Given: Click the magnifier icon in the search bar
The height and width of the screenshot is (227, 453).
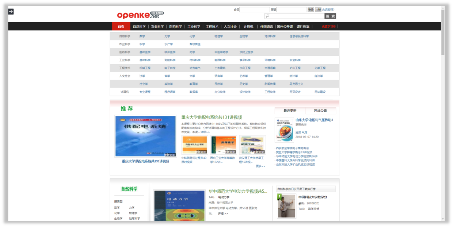Looking at the screenshot, I should coord(268,16).
